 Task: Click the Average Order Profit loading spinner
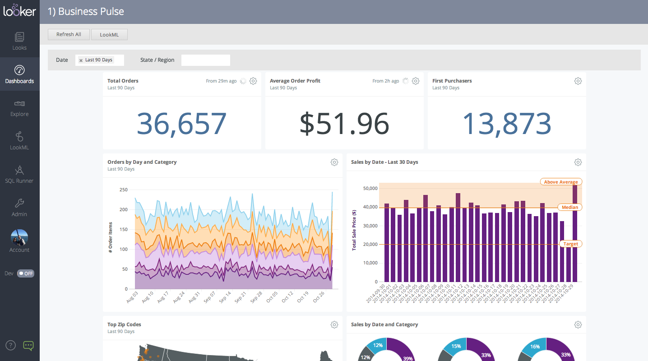click(x=406, y=81)
